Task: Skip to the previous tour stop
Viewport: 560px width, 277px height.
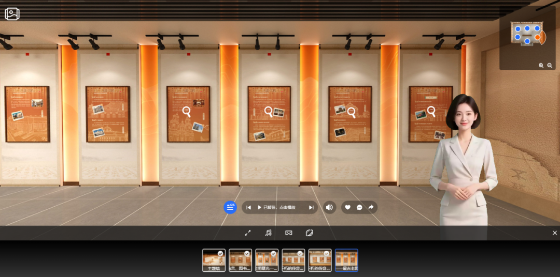Action: [249, 208]
